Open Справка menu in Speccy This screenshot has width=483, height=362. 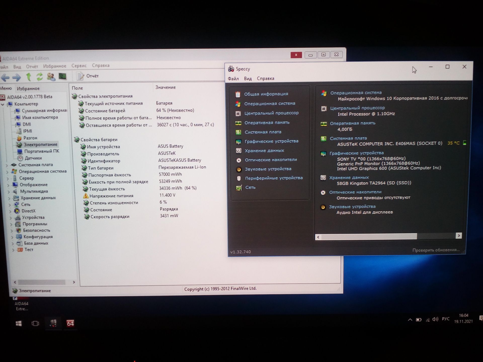click(265, 78)
